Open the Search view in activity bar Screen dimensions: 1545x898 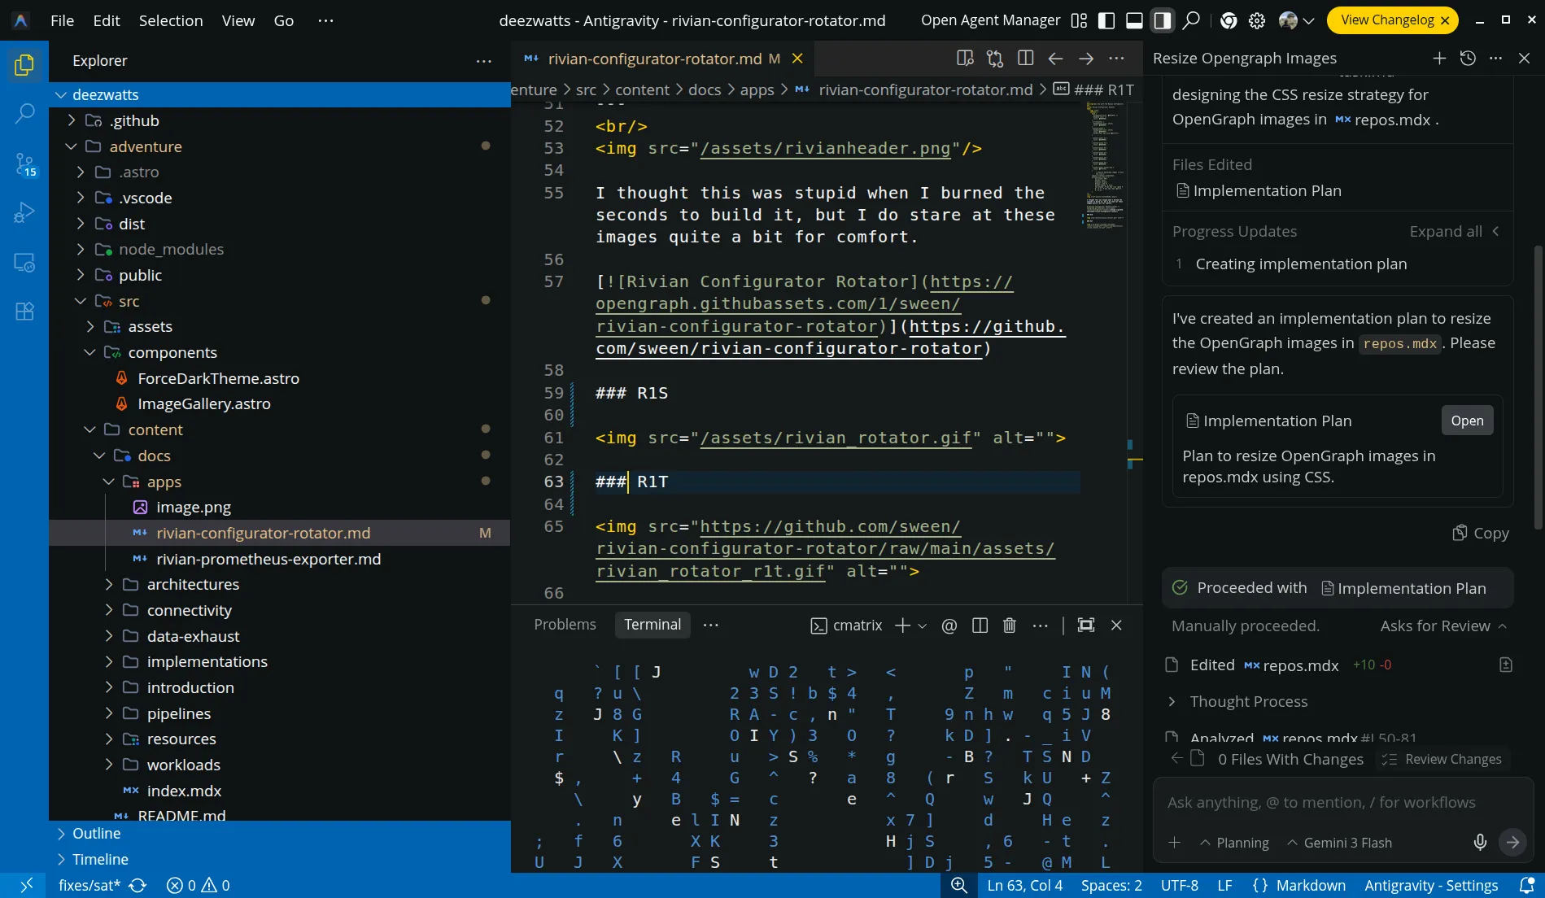(x=24, y=113)
